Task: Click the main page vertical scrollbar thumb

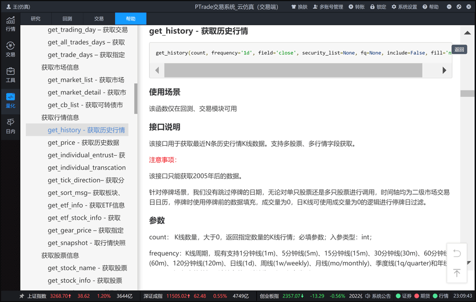Action: 467,93
